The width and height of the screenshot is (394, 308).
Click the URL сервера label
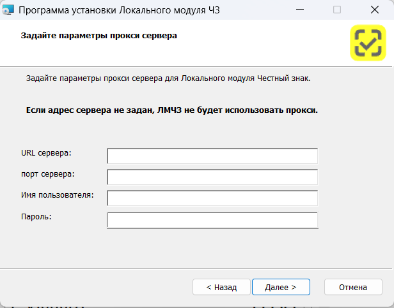coord(46,153)
